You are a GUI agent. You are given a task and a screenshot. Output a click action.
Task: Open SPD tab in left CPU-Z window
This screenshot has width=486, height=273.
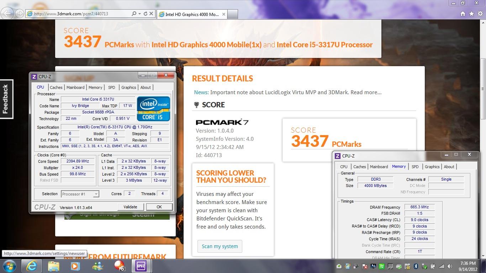point(112,87)
